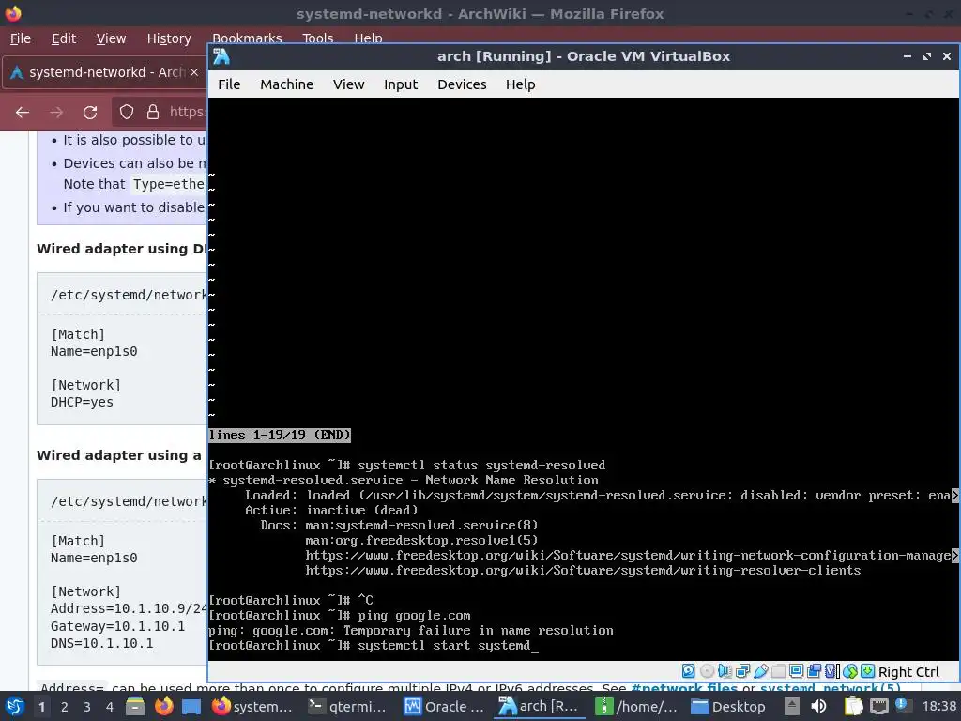Open the Firefox Edit menu
Viewport: 961px width, 721px height.
point(64,38)
